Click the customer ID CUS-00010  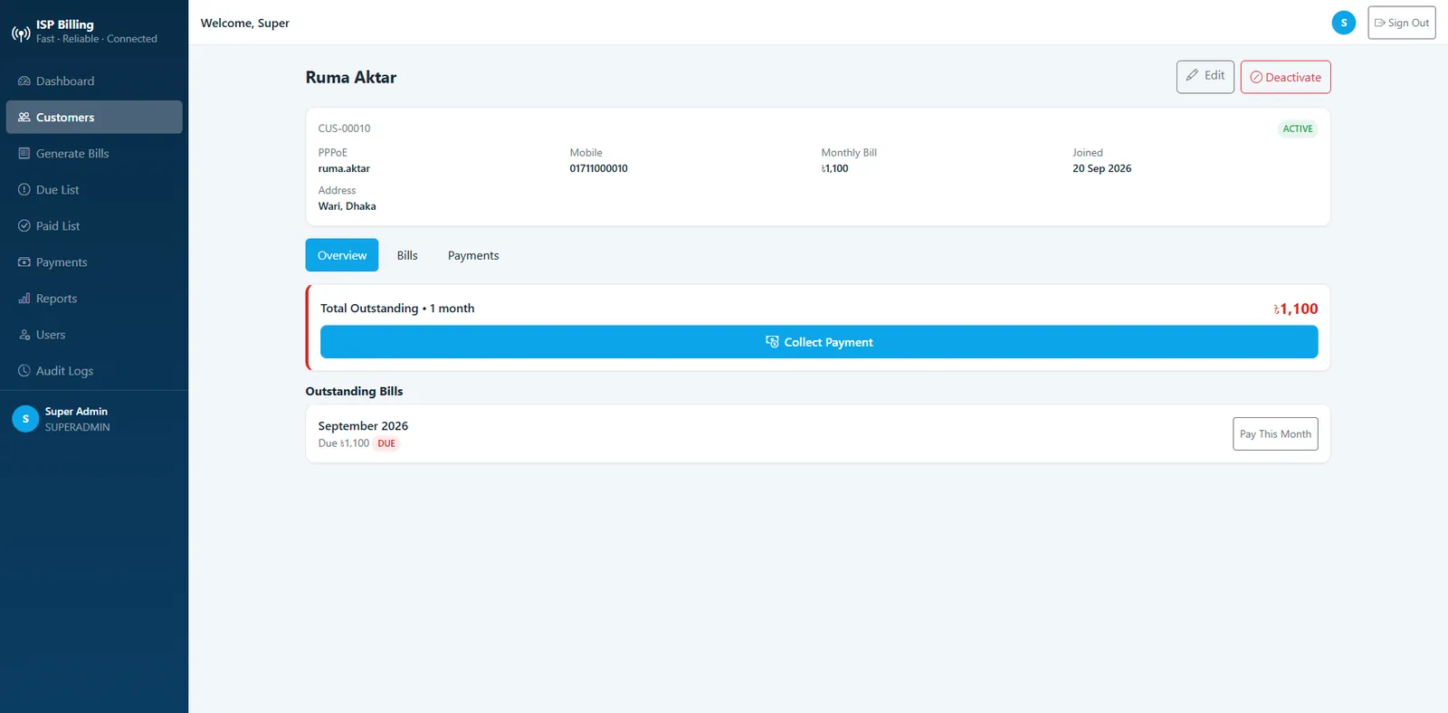pos(344,128)
